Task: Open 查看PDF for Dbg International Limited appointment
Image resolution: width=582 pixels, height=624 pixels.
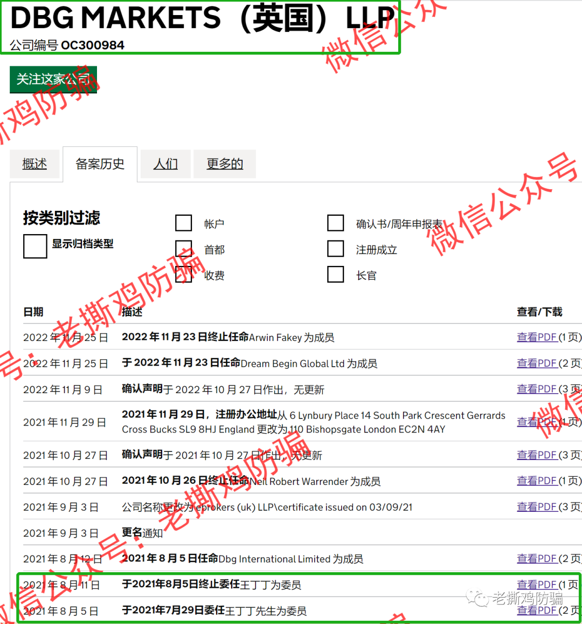Action: (x=537, y=559)
